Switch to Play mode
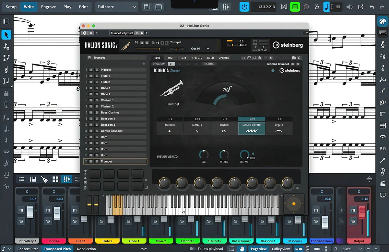The height and width of the screenshot is (252, 389). point(67,7)
